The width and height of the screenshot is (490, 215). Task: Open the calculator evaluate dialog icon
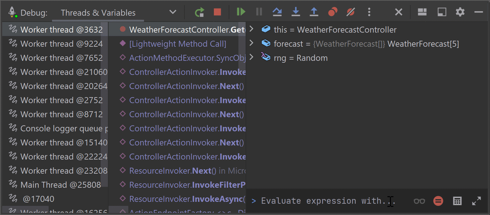click(457, 201)
